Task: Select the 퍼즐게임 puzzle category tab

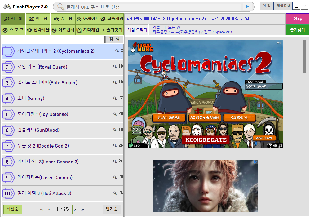Action: click(112, 19)
